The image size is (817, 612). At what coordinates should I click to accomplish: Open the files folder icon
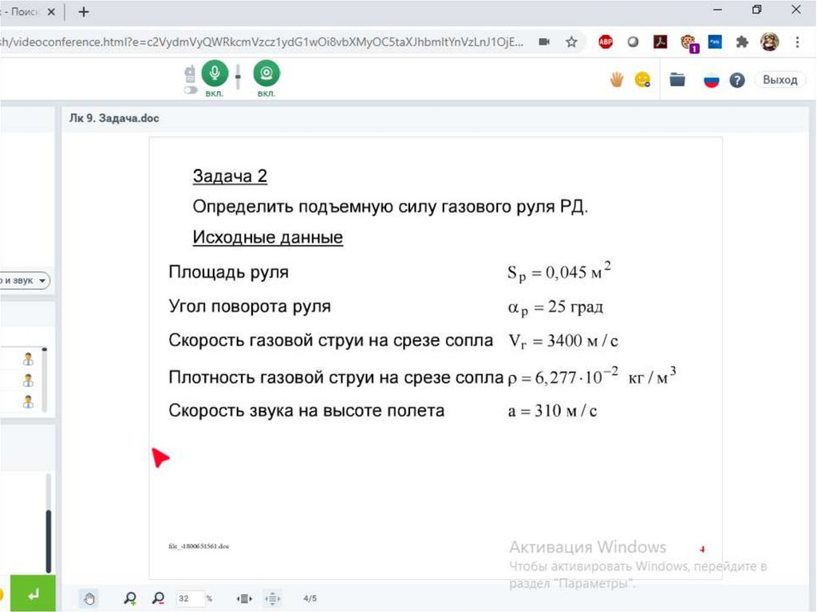coord(677,80)
